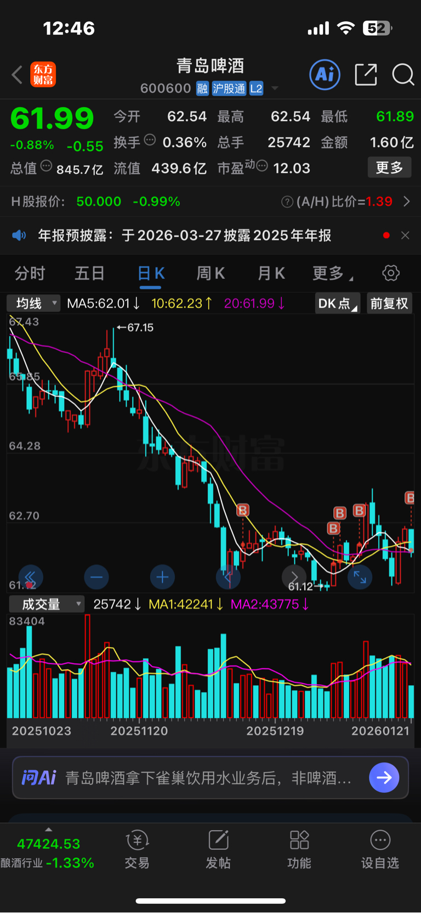Tap the MA 20:61.99 label

click(254, 304)
